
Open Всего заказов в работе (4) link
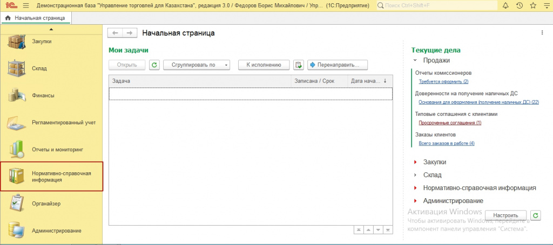[447, 143]
